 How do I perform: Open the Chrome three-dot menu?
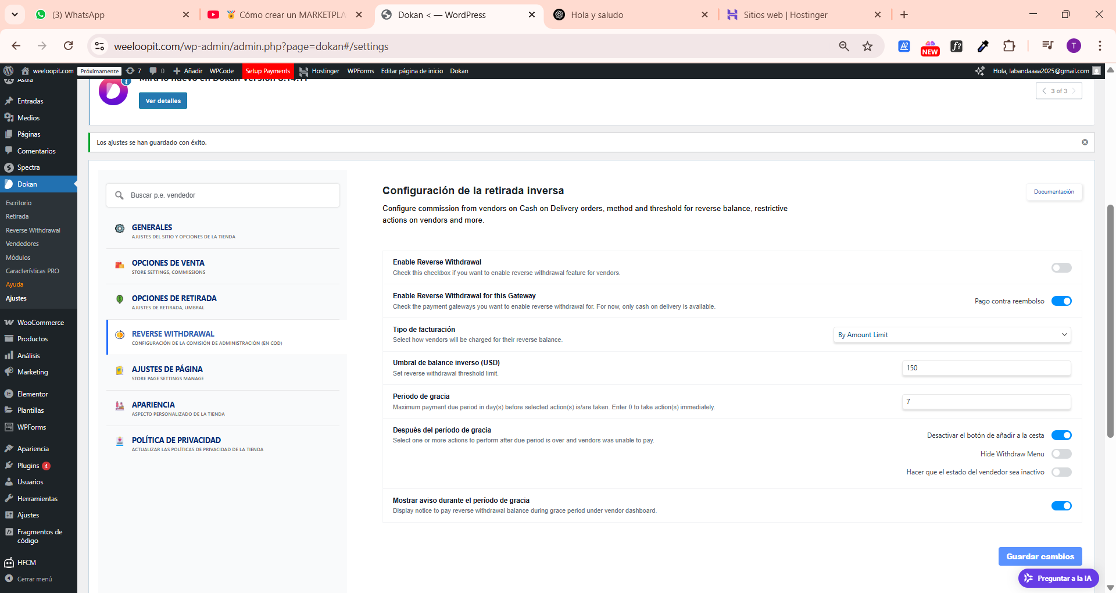click(x=1100, y=46)
